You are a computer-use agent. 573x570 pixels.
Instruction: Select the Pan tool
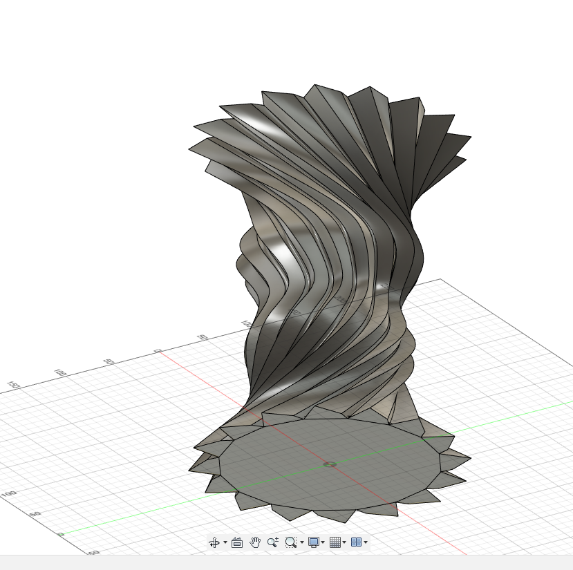(x=254, y=543)
